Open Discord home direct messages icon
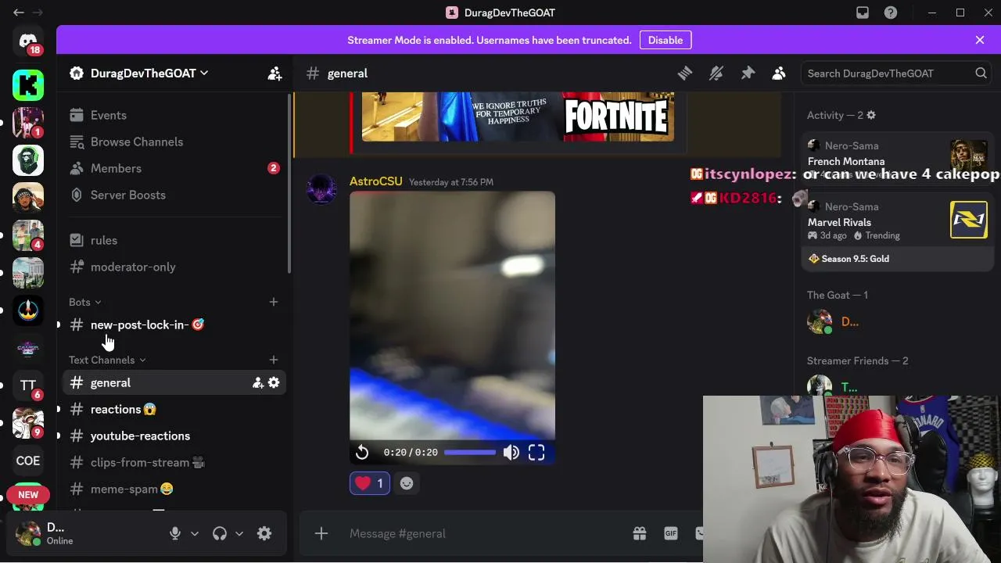This screenshot has height=563, width=1001. (28, 41)
